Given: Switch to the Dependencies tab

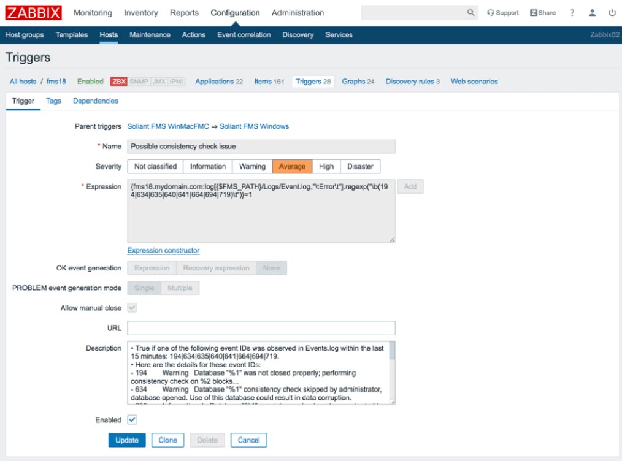Looking at the screenshot, I should tap(96, 101).
